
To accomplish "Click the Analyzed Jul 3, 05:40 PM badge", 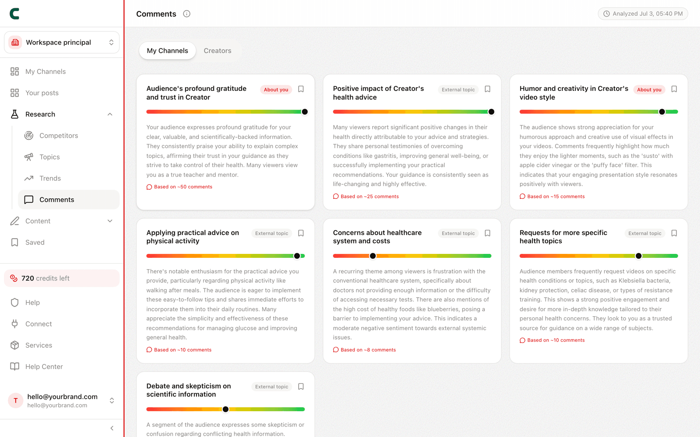I will 643,14.
